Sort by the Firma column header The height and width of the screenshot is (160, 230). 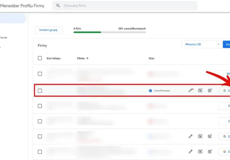coord(83,58)
